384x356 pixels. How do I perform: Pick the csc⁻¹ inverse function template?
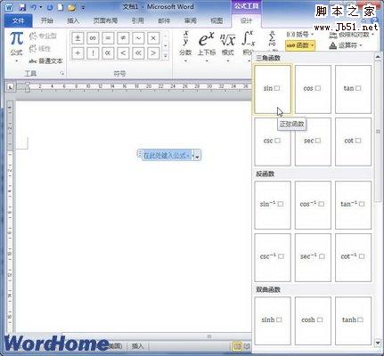pyautogui.click(x=273, y=257)
